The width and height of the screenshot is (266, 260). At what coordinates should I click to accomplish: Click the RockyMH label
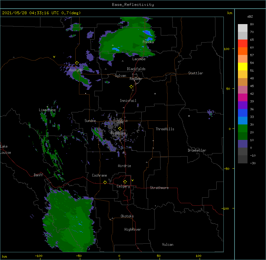pos(76,70)
